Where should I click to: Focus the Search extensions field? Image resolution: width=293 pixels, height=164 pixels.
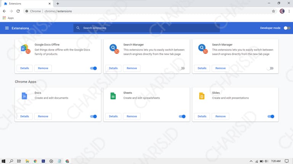[146, 28]
